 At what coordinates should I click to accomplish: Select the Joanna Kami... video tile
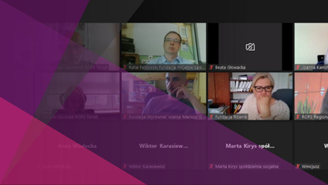[x=311, y=47]
